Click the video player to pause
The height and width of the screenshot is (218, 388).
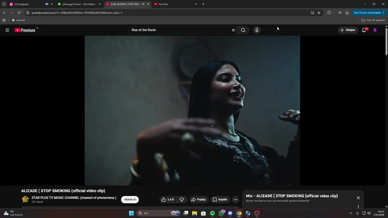[192, 111]
